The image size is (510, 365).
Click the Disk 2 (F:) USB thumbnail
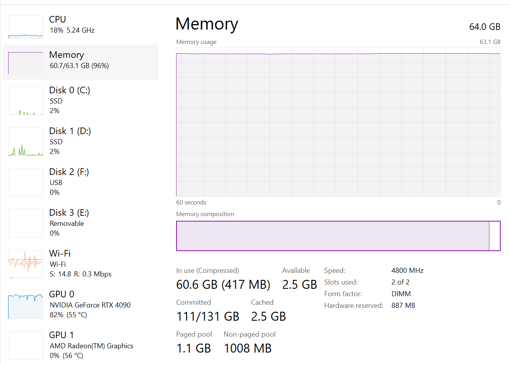pos(26,182)
